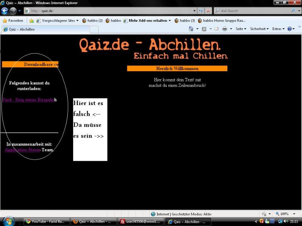This screenshot has width=302, height=226.
Task: Click the RSS feeds icon
Action: [x=204, y=29]
